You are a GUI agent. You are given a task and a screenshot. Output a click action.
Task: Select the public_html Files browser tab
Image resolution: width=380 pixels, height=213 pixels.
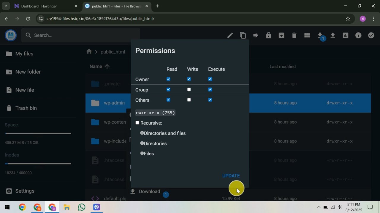click(117, 6)
